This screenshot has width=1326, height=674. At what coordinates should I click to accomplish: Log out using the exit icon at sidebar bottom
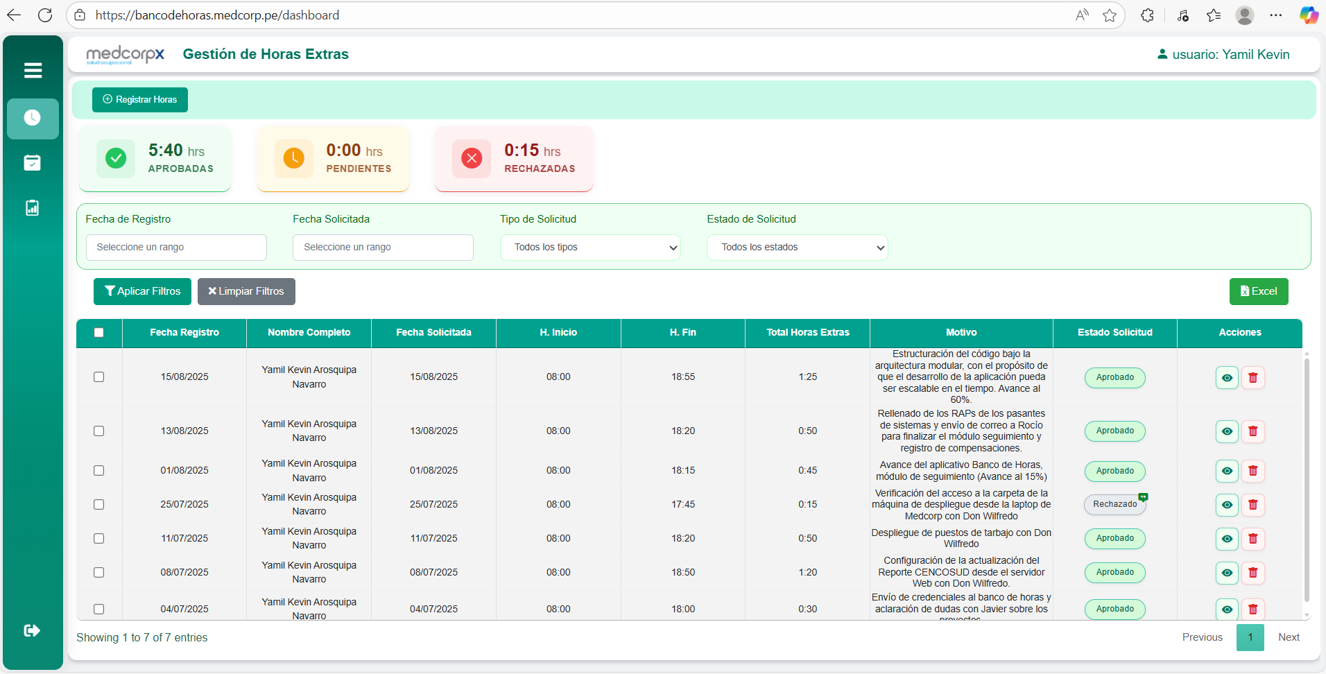[x=32, y=630]
